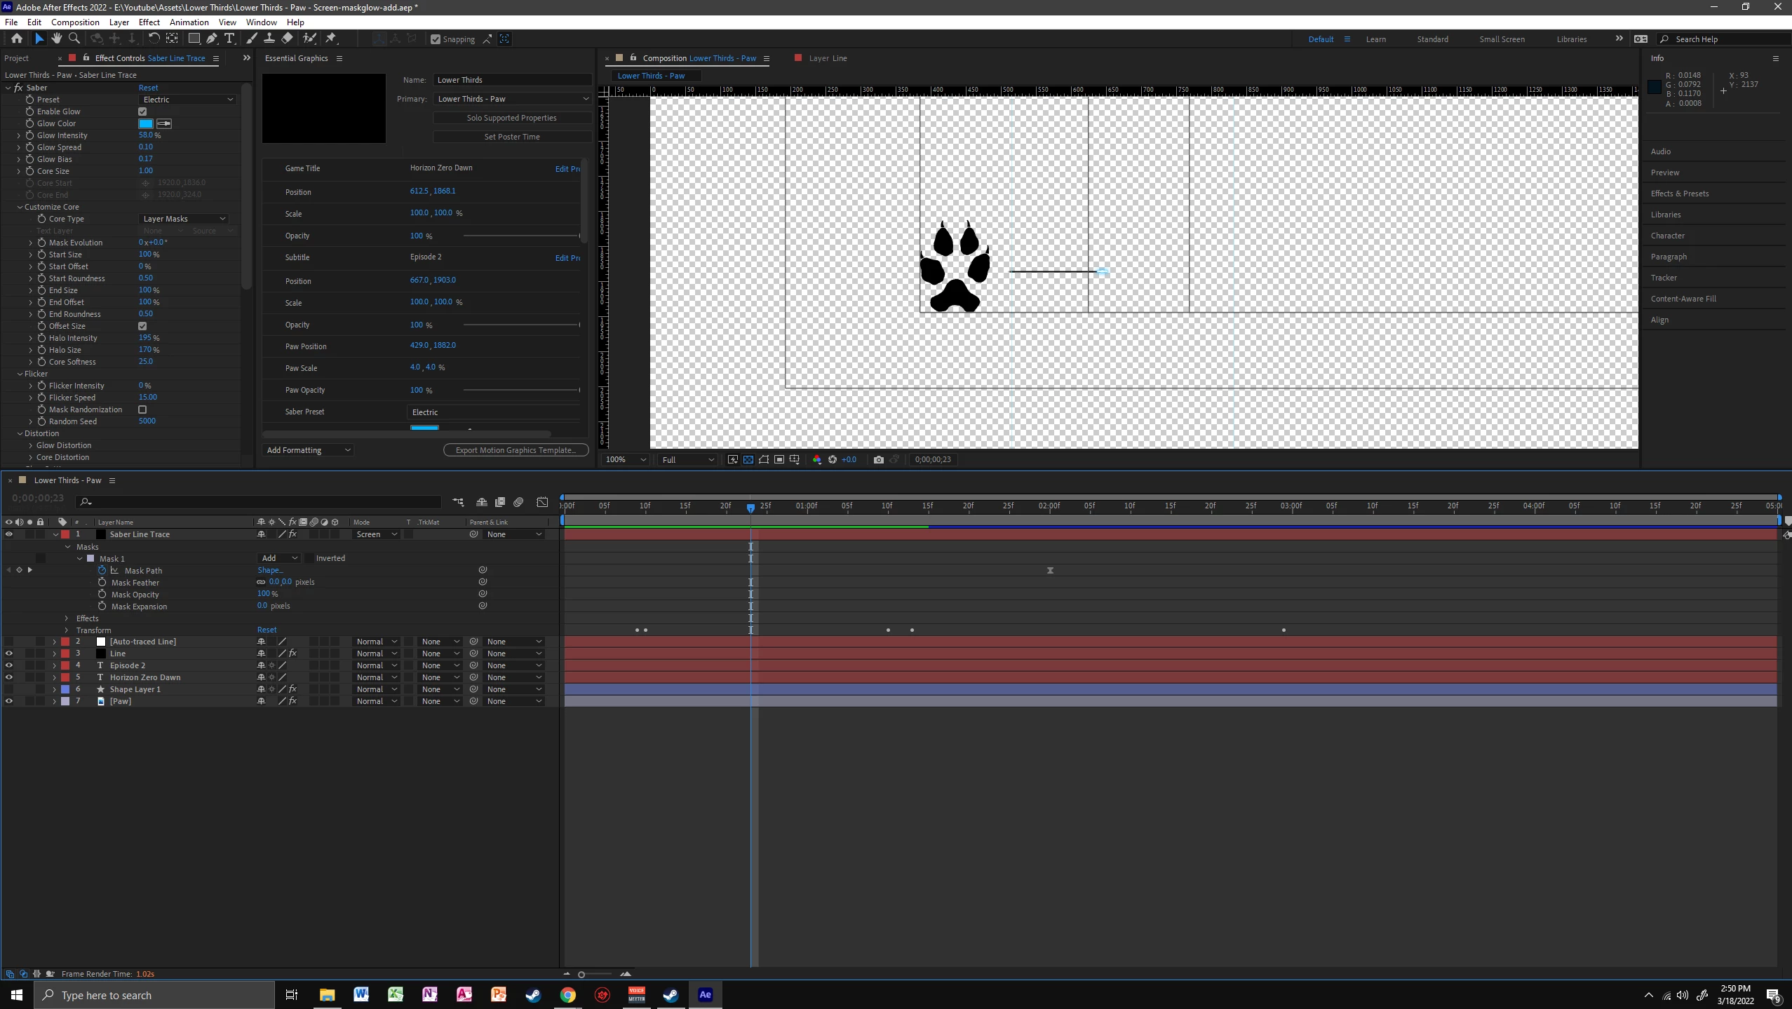Screen dimensions: 1792x1009
Task: Take a snapshot with camera icon
Action: point(878,459)
